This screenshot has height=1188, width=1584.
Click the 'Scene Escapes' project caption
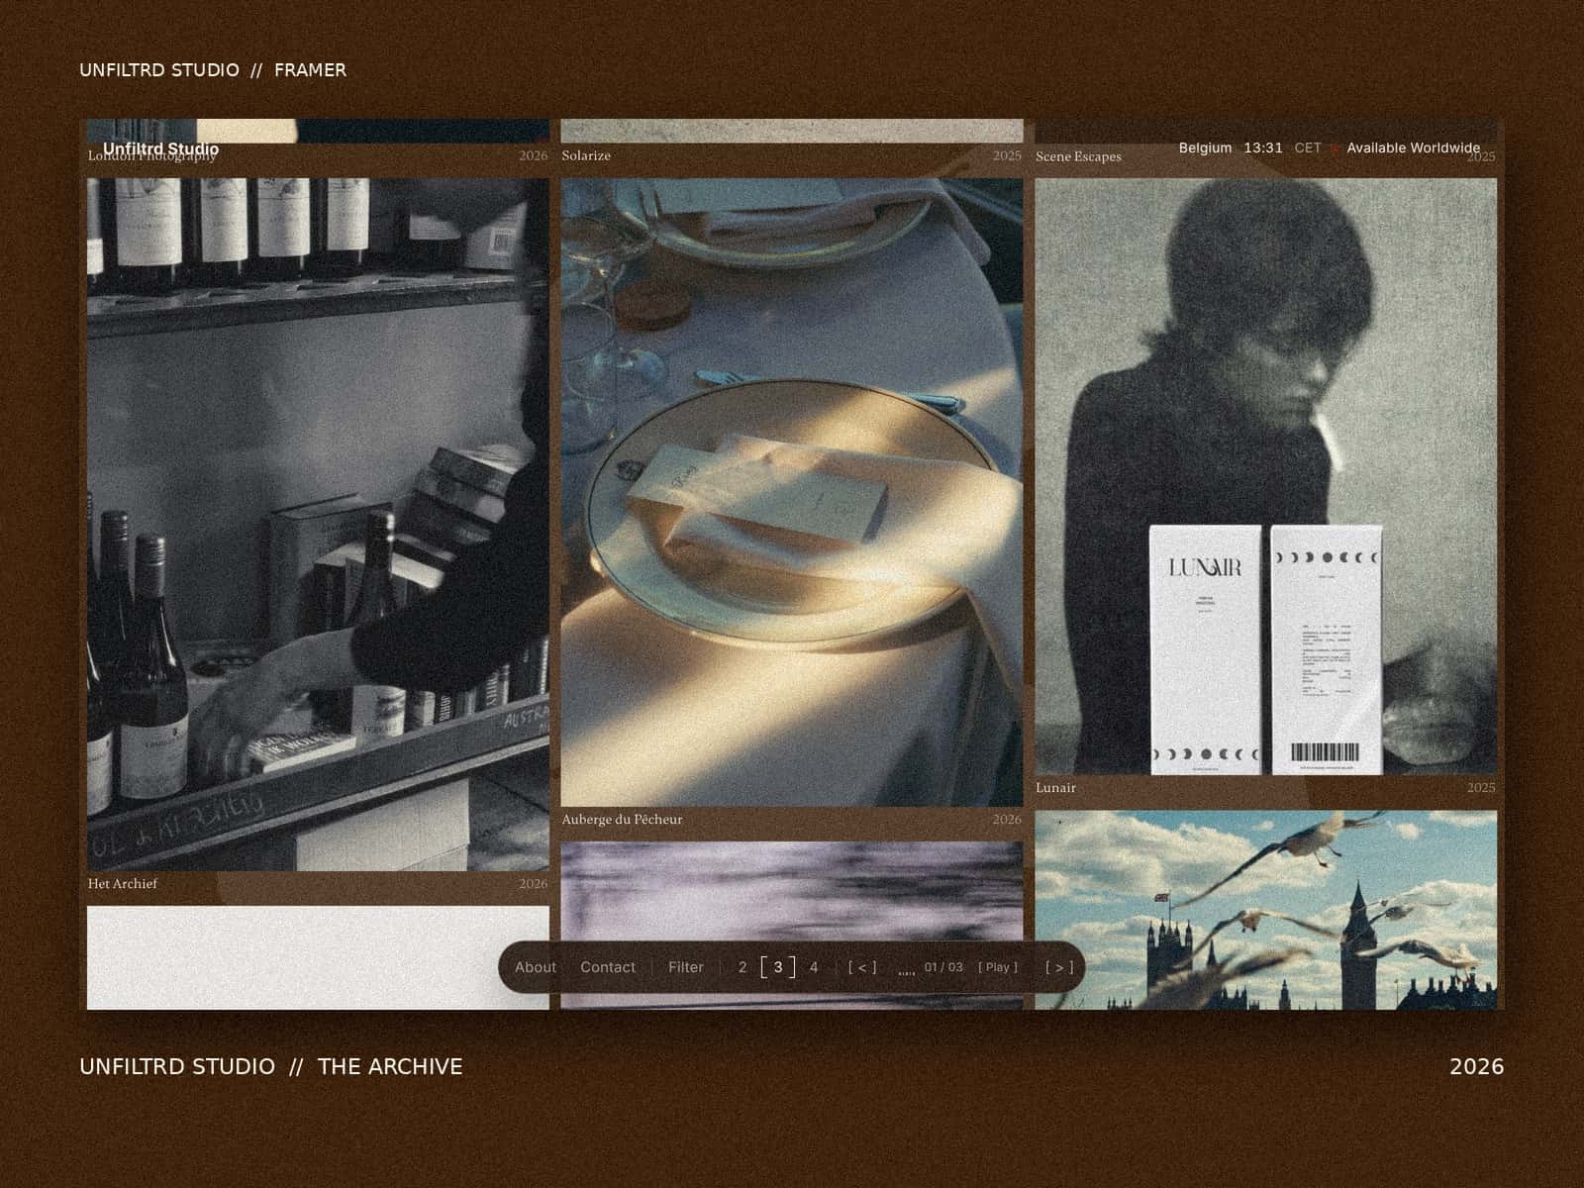1078,156
